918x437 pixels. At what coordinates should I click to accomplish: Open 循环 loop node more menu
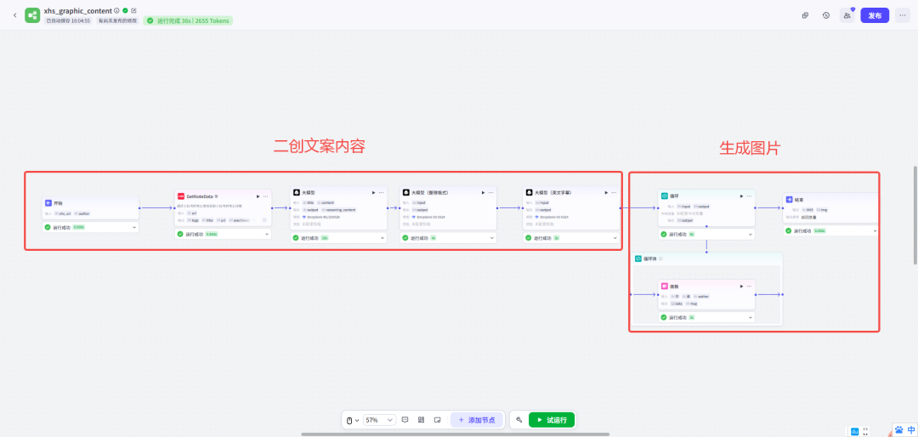tap(750, 196)
